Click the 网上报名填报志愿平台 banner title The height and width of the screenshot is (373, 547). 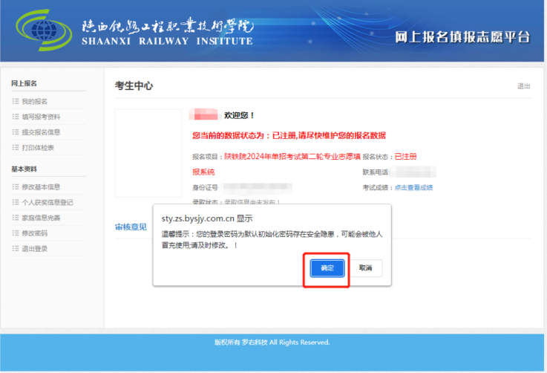pos(462,37)
